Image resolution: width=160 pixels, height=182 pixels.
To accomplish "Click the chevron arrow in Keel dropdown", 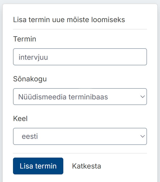I will (x=143, y=136).
